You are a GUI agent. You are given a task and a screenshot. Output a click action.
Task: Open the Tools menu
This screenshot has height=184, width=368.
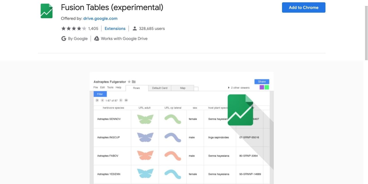pyautogui.click(x=110, y=87)
